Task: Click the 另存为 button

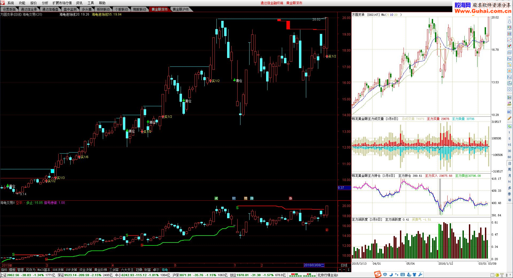Action: point(30,270)
